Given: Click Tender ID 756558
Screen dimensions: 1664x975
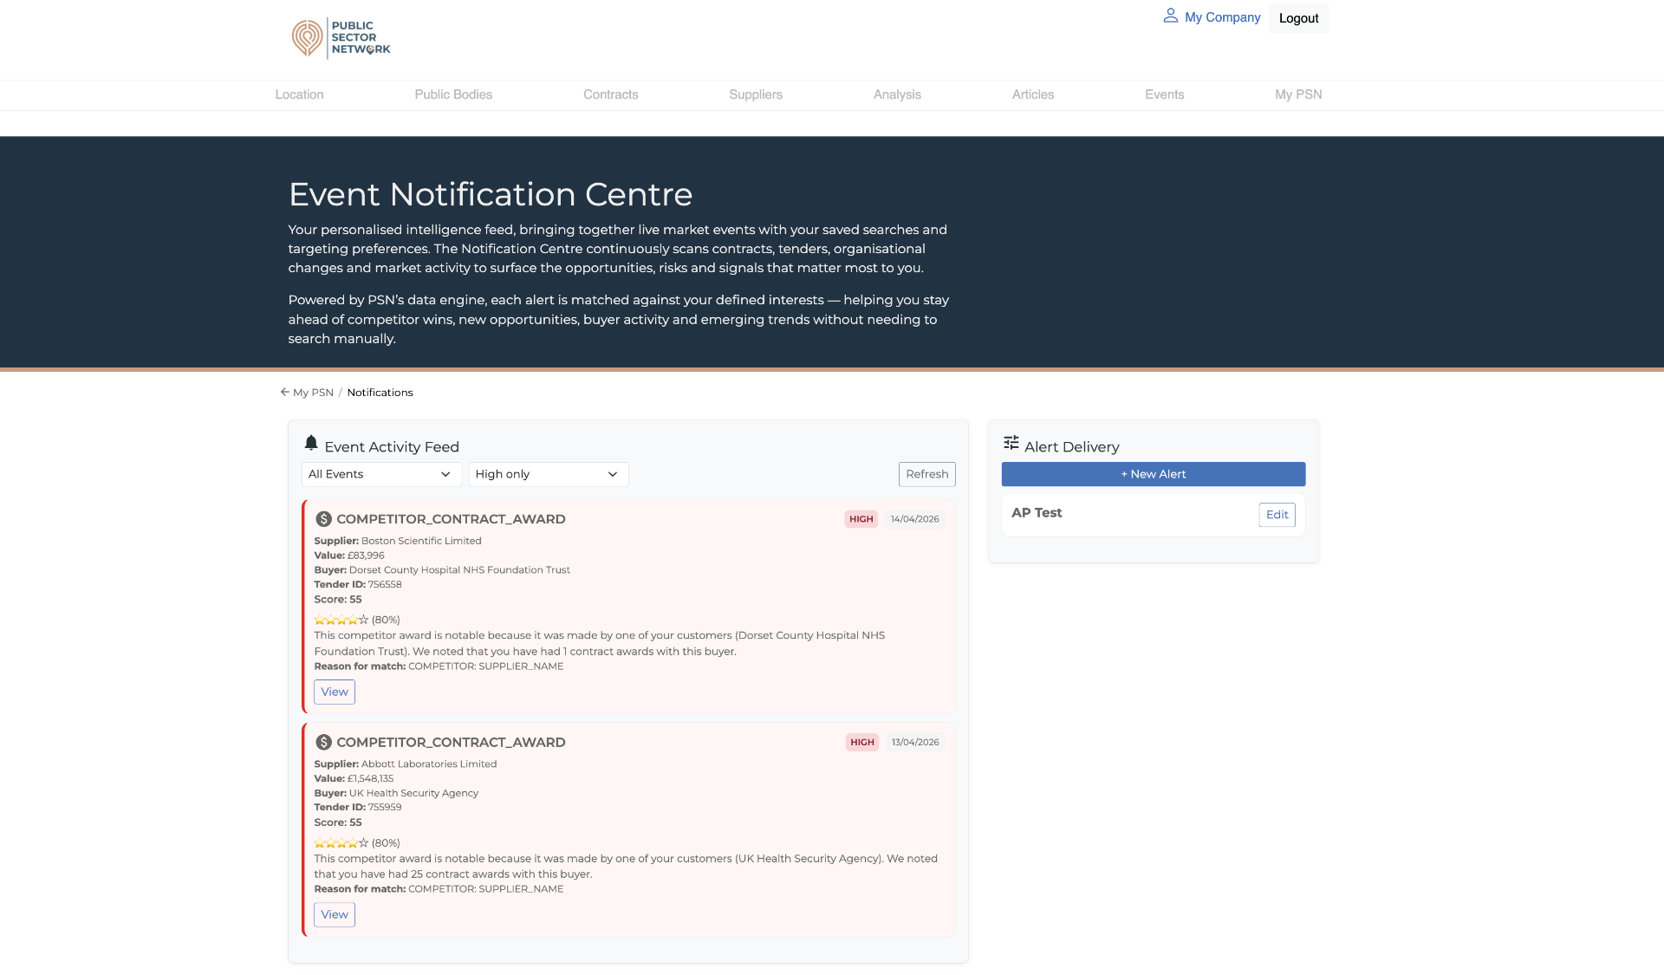Looking at the screenshot, I should click(385, 584).
